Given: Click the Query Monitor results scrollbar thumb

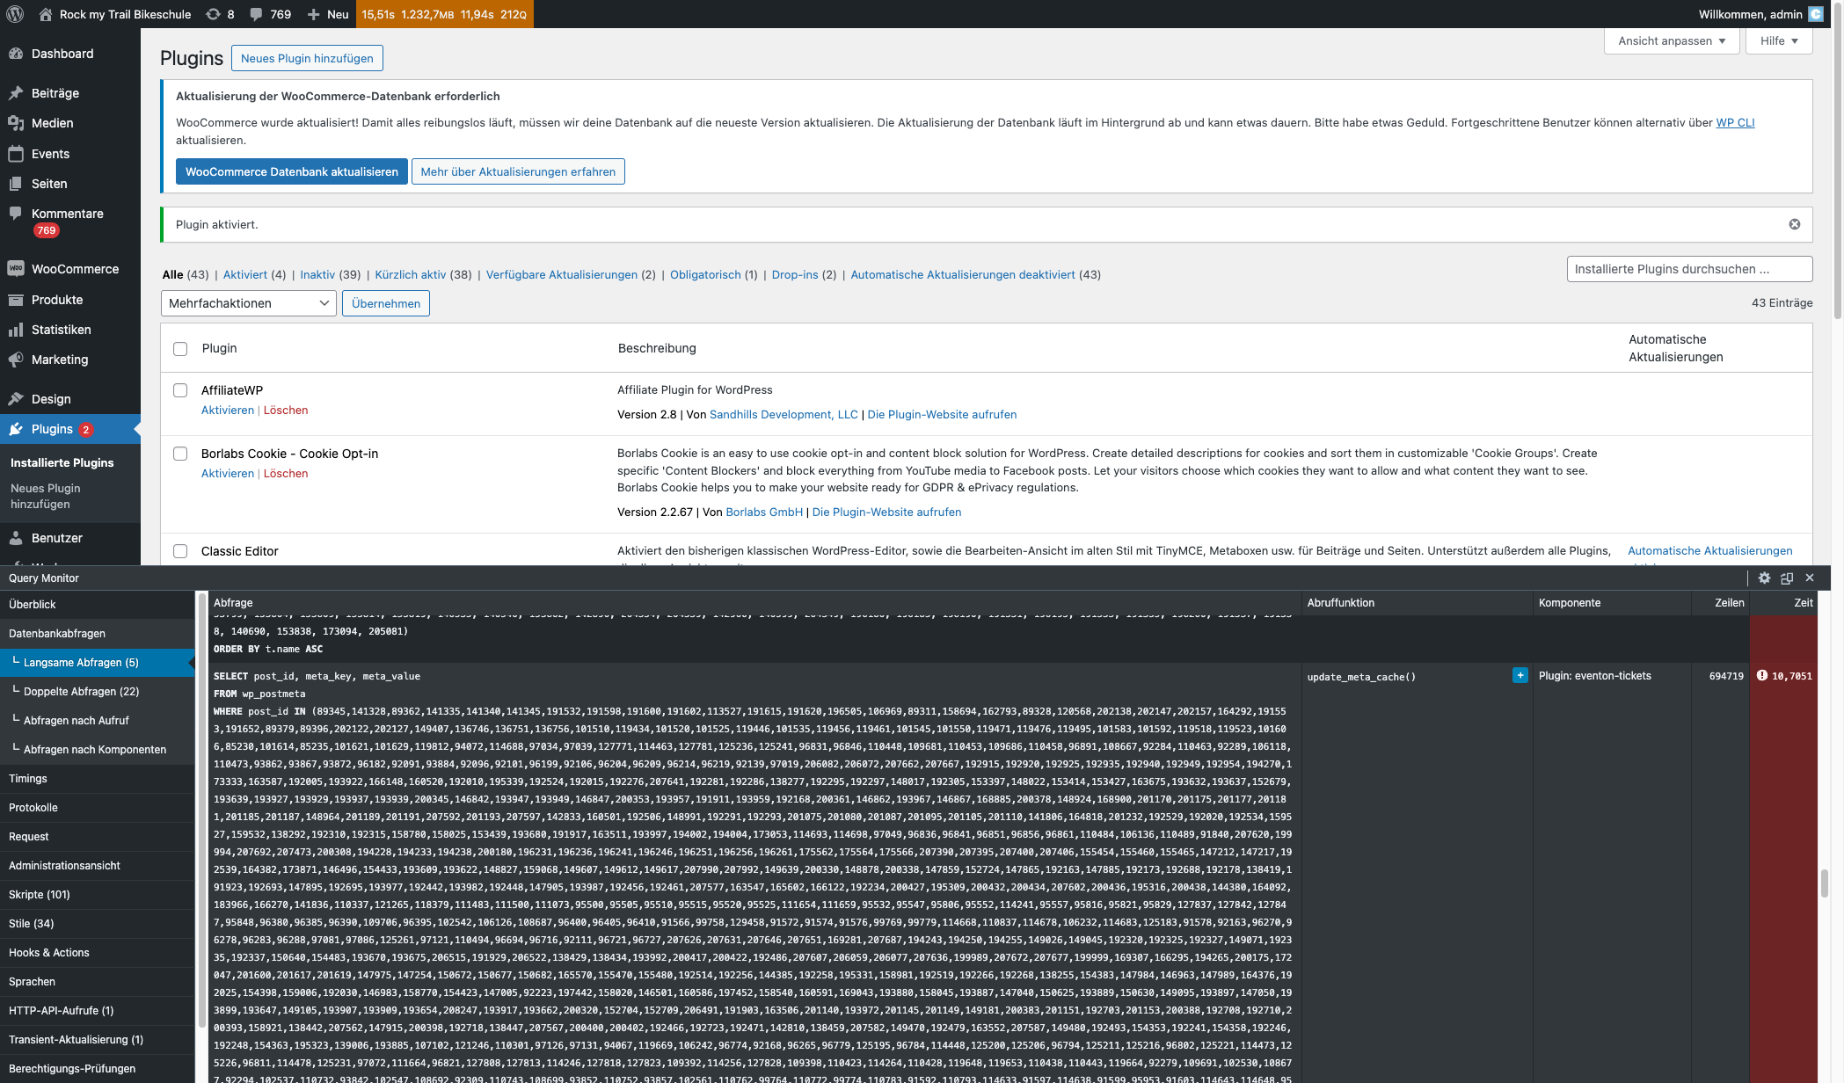Looking at the screenshot, I should click(x=1825, y=883).
